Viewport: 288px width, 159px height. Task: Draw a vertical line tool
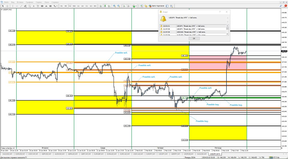[13, 6]
